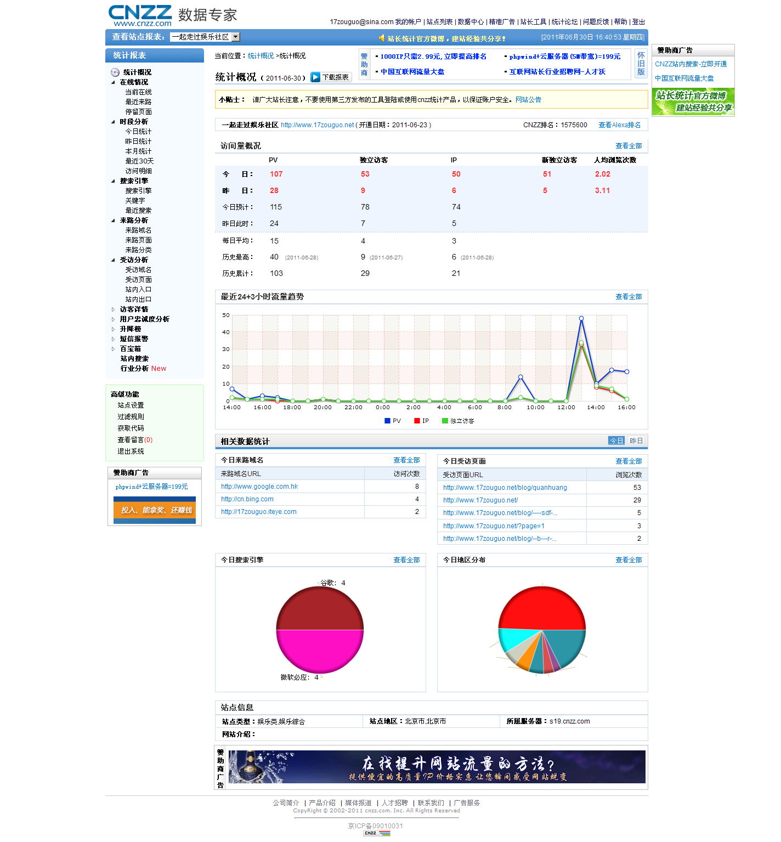Open the 网站公告 link in the tip box
Screen dimensions: 781x842
click(x=528, y=100)
